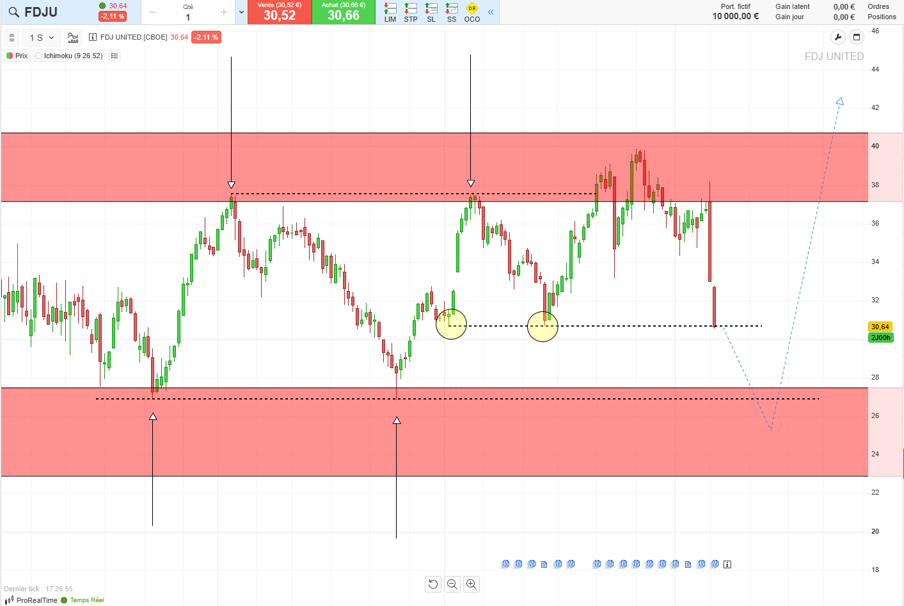The image size is (904, 606).
Task: Place an STP stop order
Action: (411, 12)
